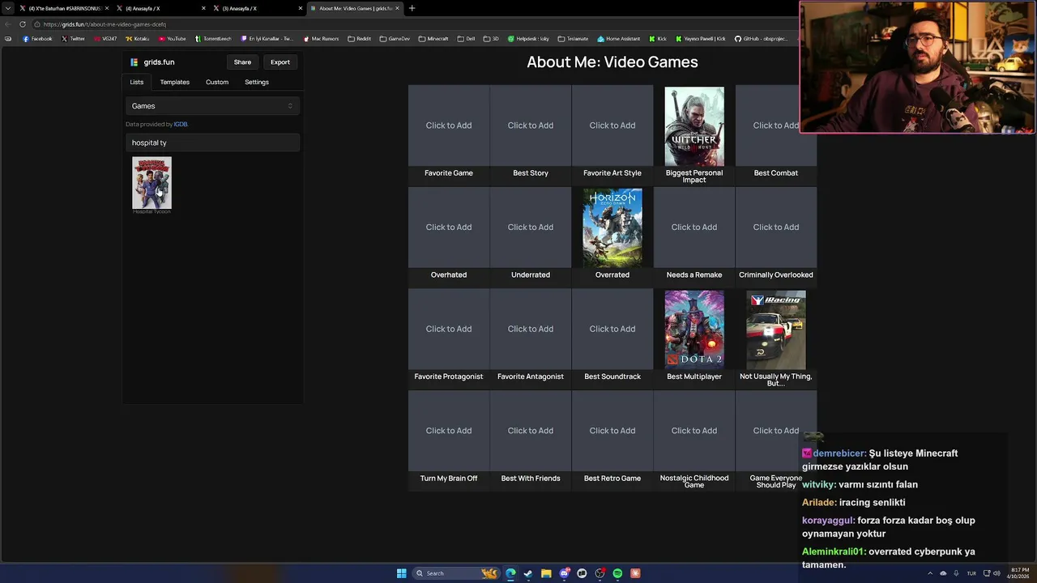Add a game to the Best Retro Game cell

coord(612,431)
